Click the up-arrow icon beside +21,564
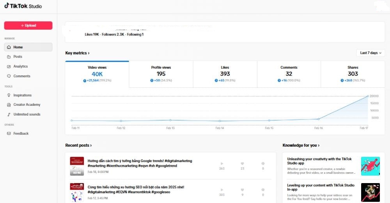 85,80
